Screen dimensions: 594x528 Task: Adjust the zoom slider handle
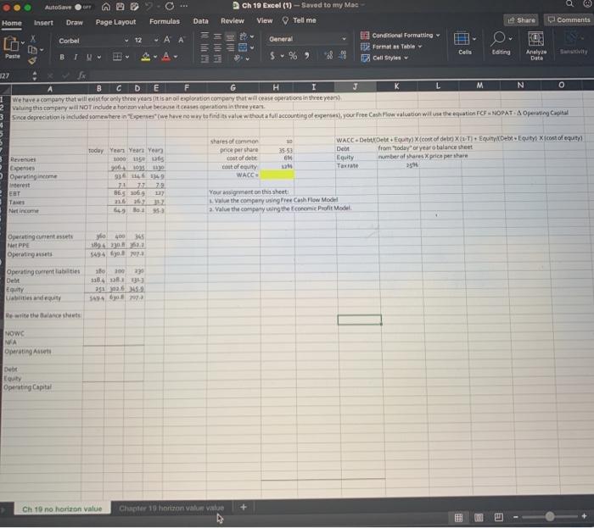click(x=550, y=516)
